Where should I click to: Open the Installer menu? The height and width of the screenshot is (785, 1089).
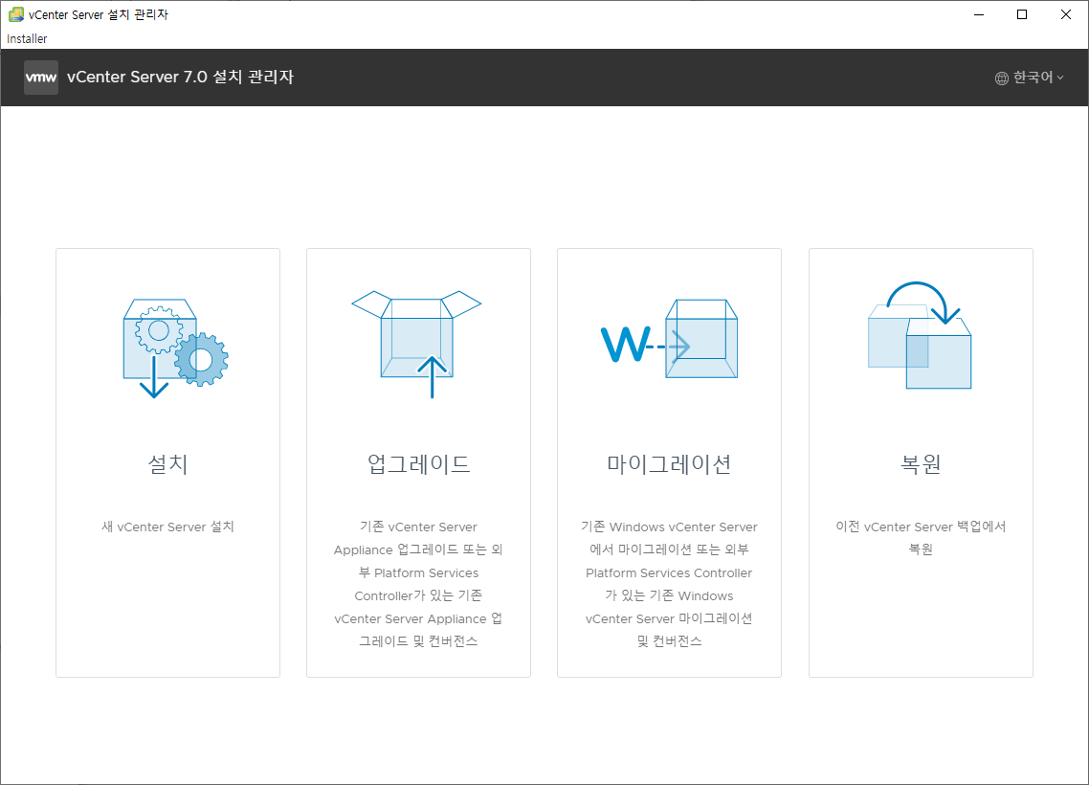click(x=27, y=39)
